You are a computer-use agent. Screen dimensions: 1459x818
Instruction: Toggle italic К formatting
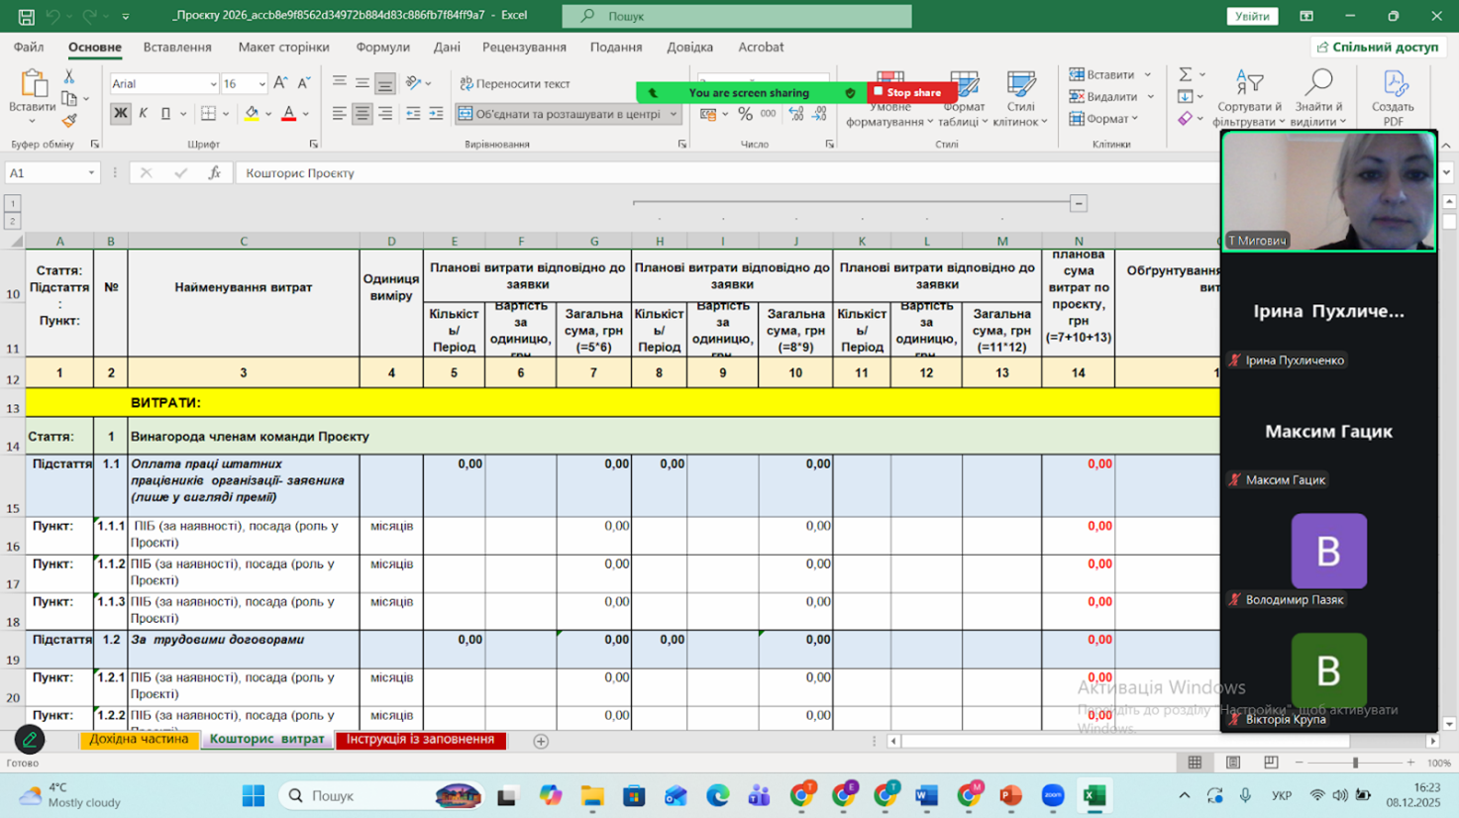[x=143, y=114]
